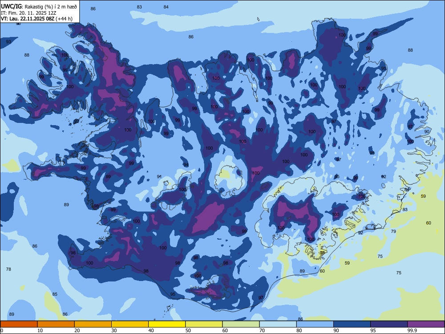Click the dark orange 0–10 legend swatch
The height and width of the screenshot is (334, 445).
(x=19, y=324)
